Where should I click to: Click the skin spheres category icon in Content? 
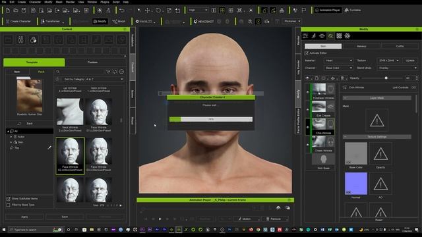[x=34, y=39]
